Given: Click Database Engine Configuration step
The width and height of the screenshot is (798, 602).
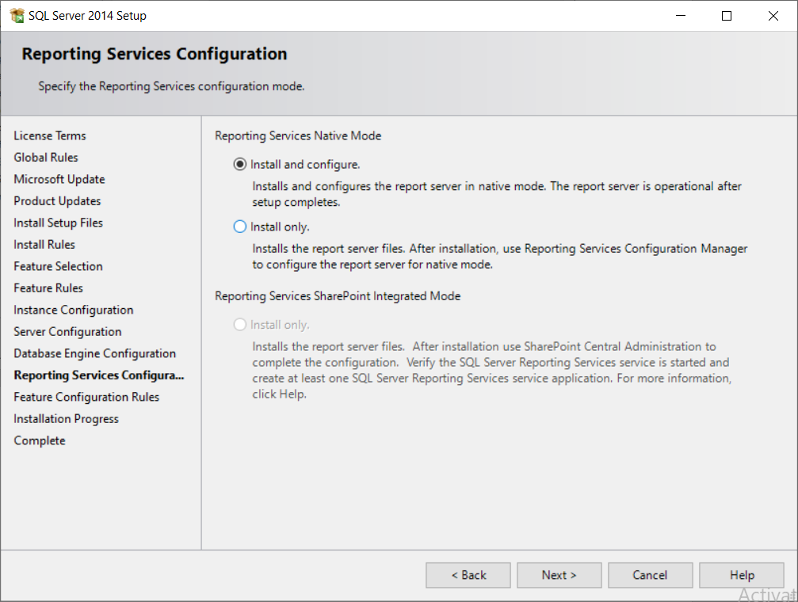Looking at the screenshot, I should pyautogui.click(x=95, y=353).
